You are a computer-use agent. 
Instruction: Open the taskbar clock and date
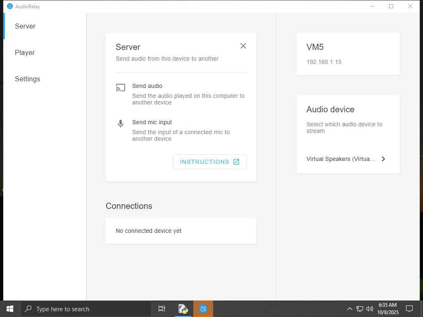click(x=387, y=309)
